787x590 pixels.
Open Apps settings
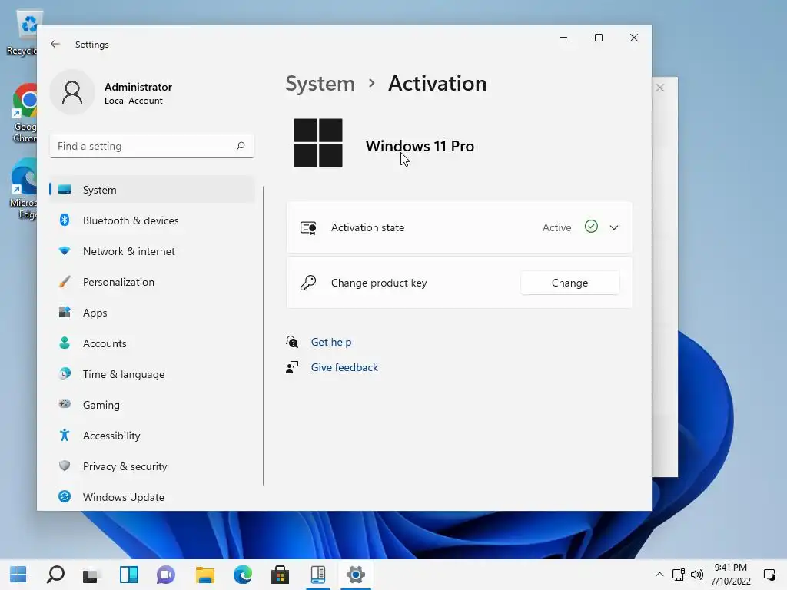click(x=152, y=313)
